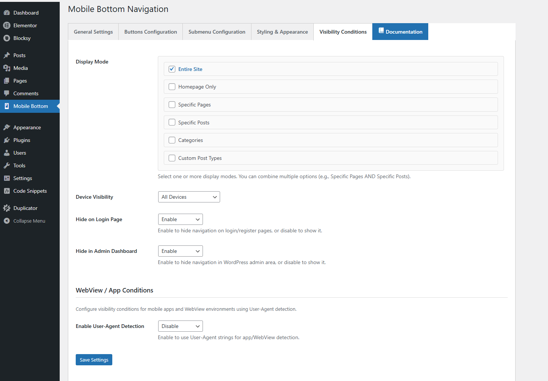The image size is (548, 381).
Task: Open Code Snippets icon in sidebar
Action: tap(7, 191)
